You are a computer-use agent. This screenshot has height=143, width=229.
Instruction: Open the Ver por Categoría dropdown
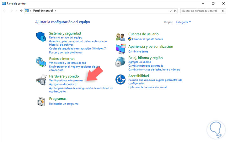[x=184, y=22]
